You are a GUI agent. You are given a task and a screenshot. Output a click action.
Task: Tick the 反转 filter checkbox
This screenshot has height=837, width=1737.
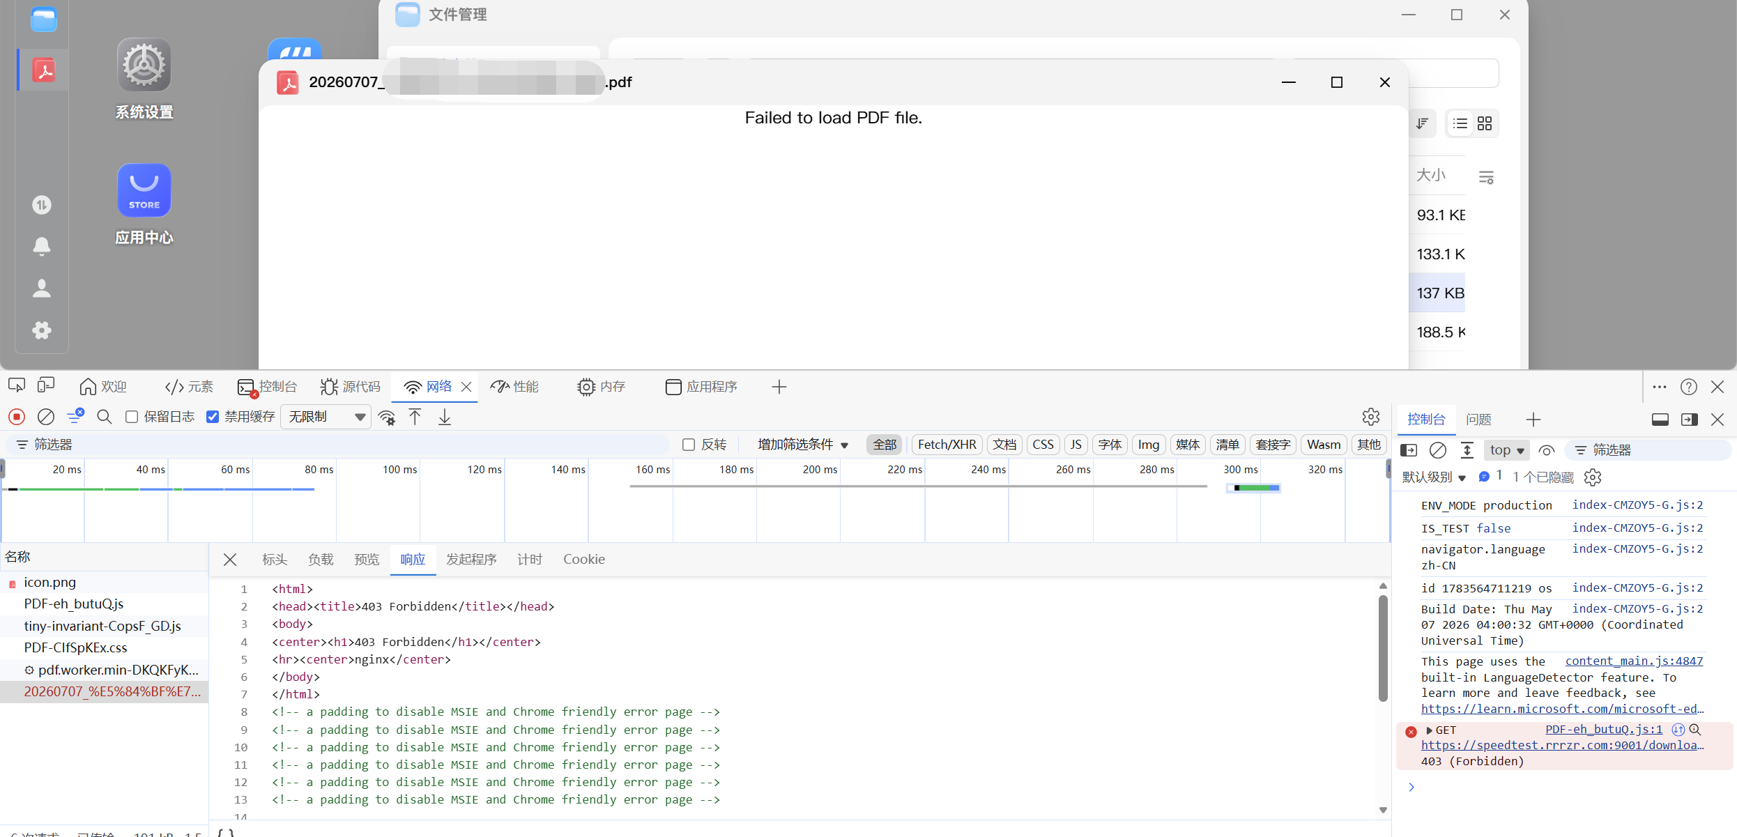[689, 445]
